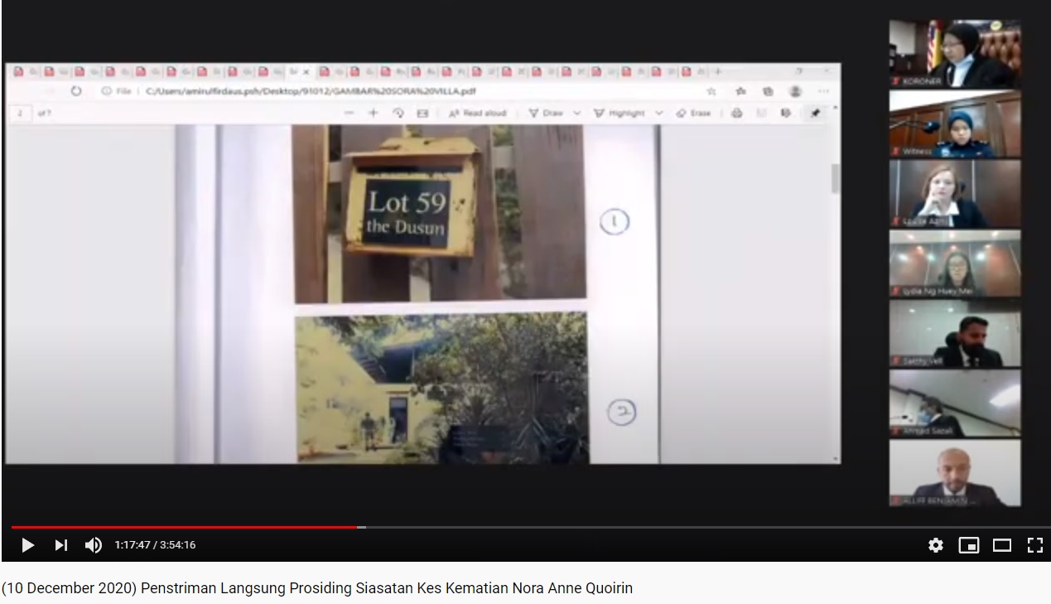Select the Erase tool
1051x604 pixels.
pyautogui.click(x=693, y=113)
